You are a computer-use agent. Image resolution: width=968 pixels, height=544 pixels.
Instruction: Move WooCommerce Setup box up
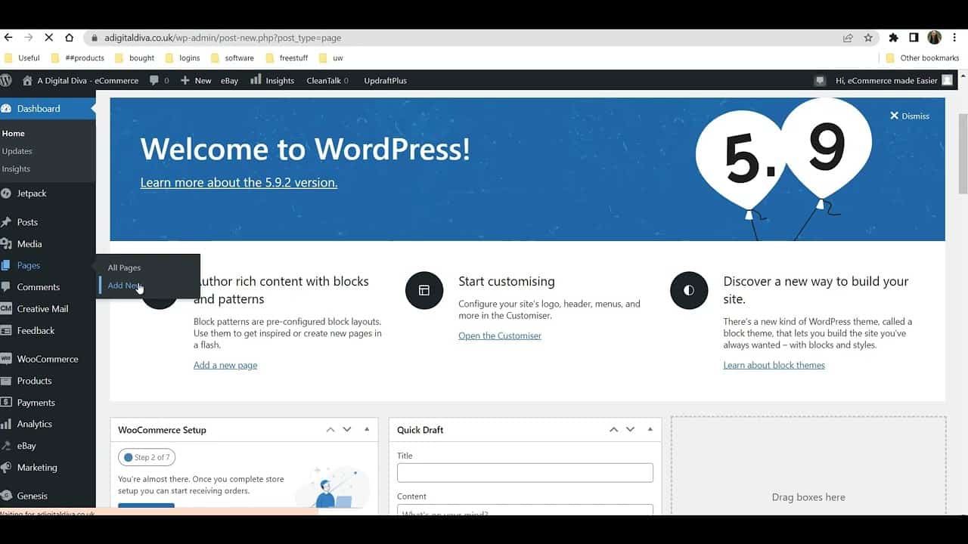(330, 429)
